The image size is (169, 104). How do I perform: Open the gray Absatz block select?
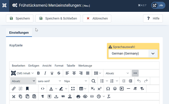click(23, 81)
